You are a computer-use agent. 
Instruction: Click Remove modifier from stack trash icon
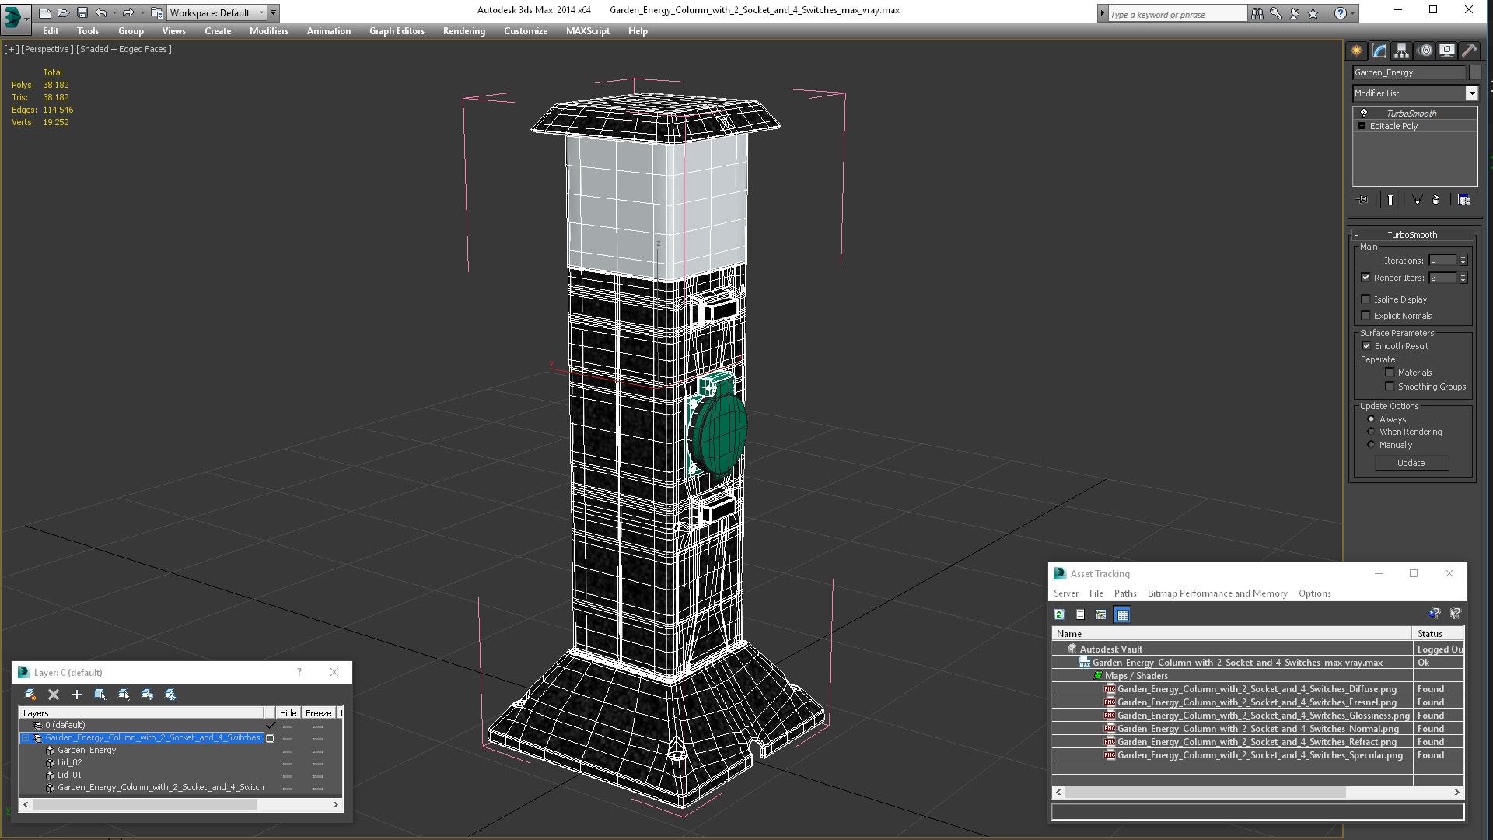pyautogui.click(x=1435, y=200)
